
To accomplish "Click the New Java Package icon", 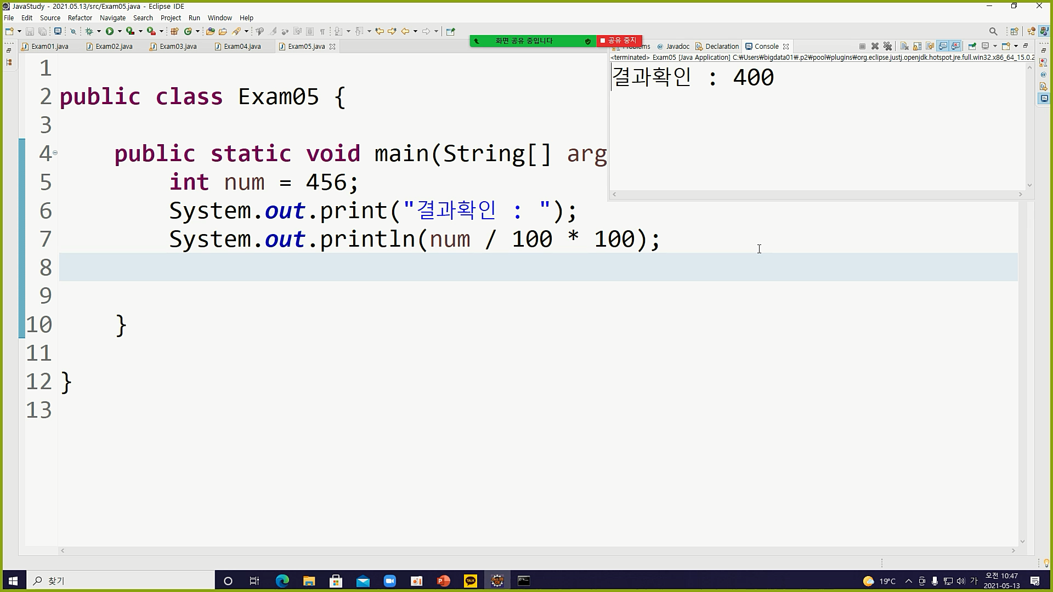I will [x=174, y=31].
